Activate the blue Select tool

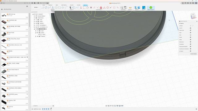coord(144,7)
